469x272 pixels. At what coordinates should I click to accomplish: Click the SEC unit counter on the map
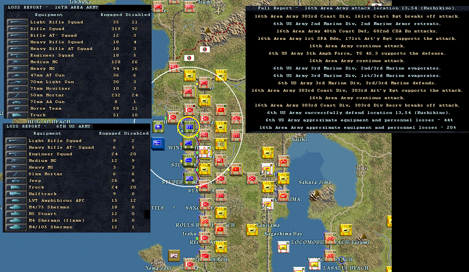click(x=221, y=144)
